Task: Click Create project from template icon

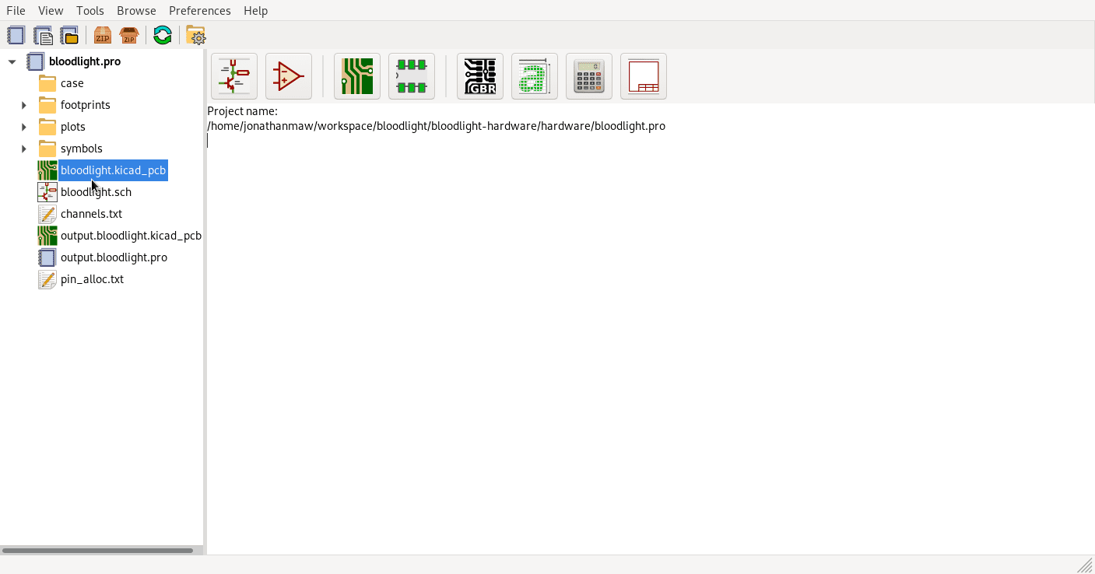Action: pos(43,35)
